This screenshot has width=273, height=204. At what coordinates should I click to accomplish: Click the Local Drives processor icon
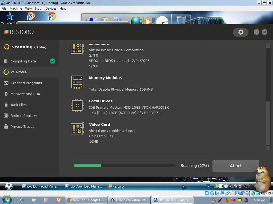tap(77, 105)
